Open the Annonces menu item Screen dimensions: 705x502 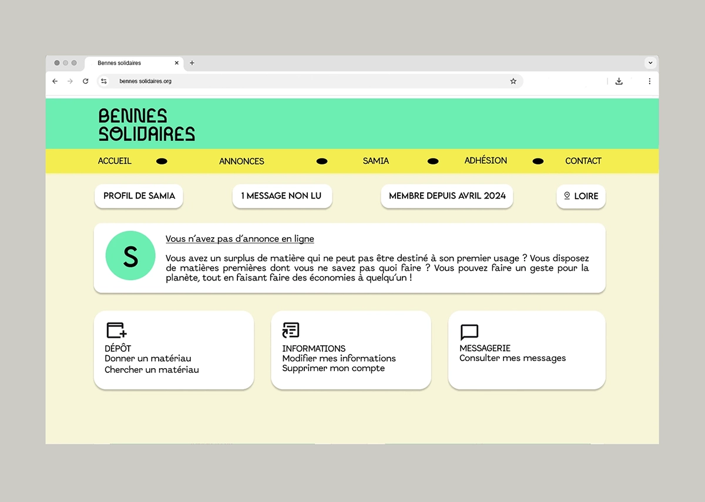pos(241,161)
